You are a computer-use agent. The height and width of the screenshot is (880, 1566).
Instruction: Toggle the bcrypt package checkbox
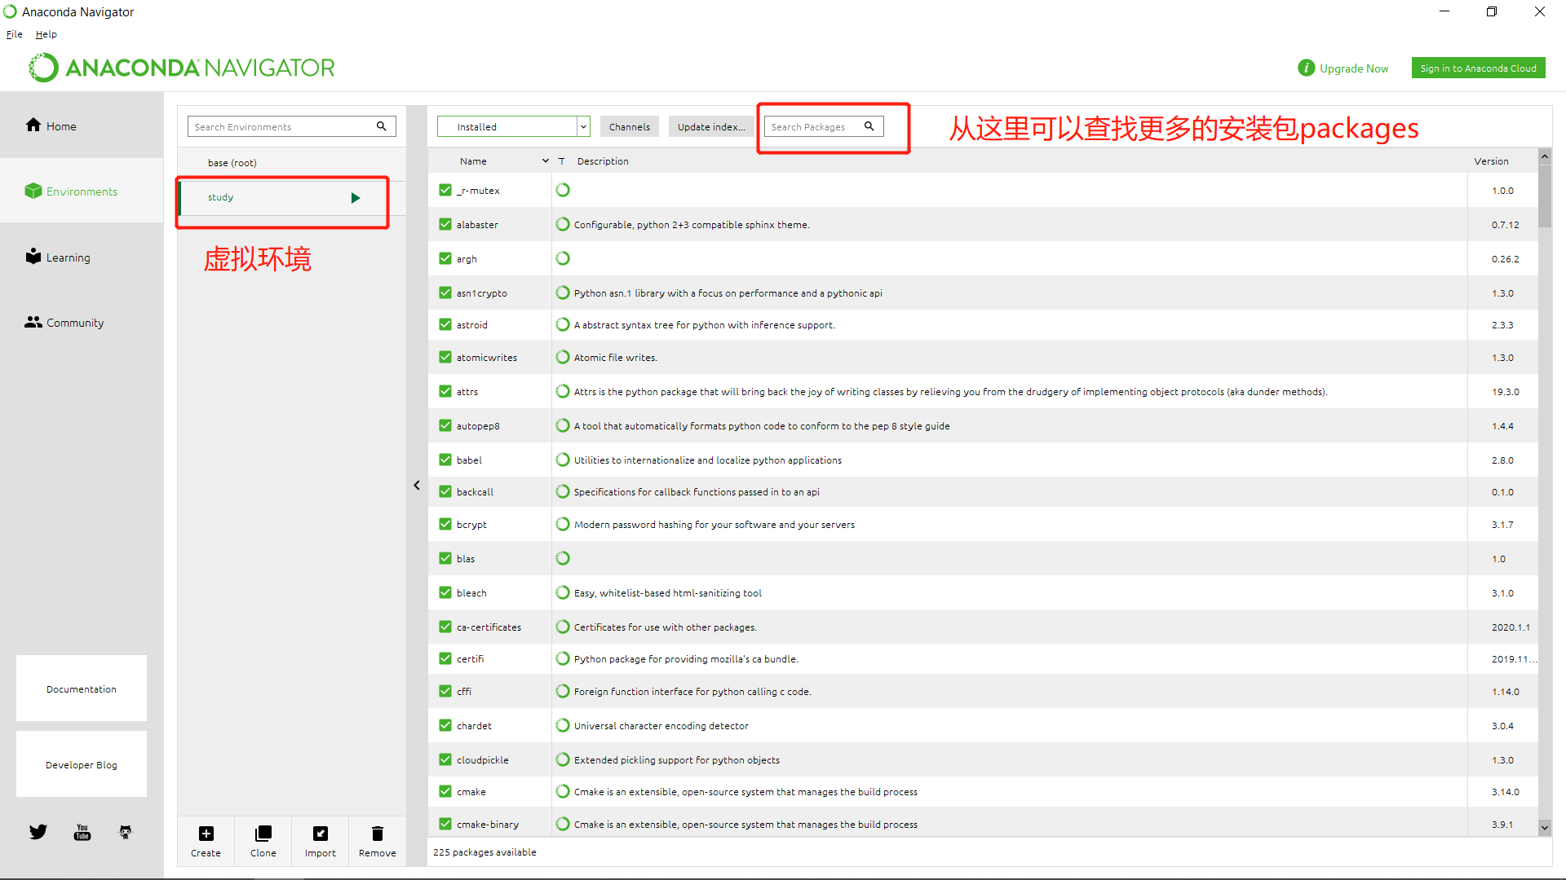[x=445, y=524]
